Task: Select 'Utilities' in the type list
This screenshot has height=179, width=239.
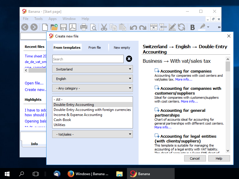Action: pos(92,125)
